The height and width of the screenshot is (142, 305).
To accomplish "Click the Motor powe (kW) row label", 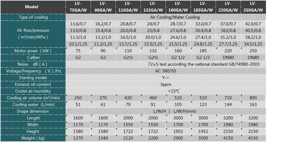I will [33, 51].
